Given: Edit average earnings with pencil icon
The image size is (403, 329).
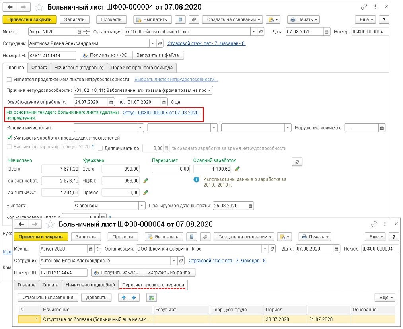Looking at the screenshot, I should (x=238, y=169).
